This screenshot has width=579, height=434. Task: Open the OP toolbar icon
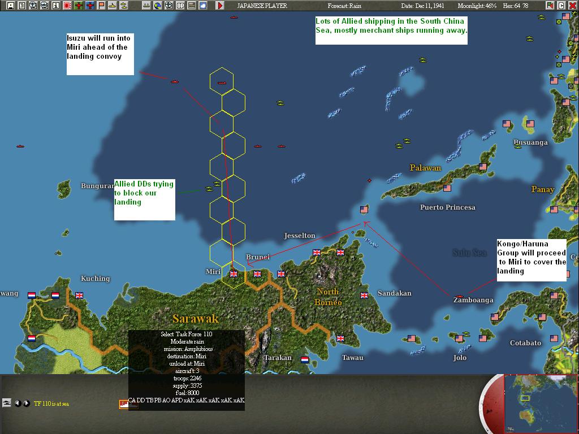tap(180, 5)
